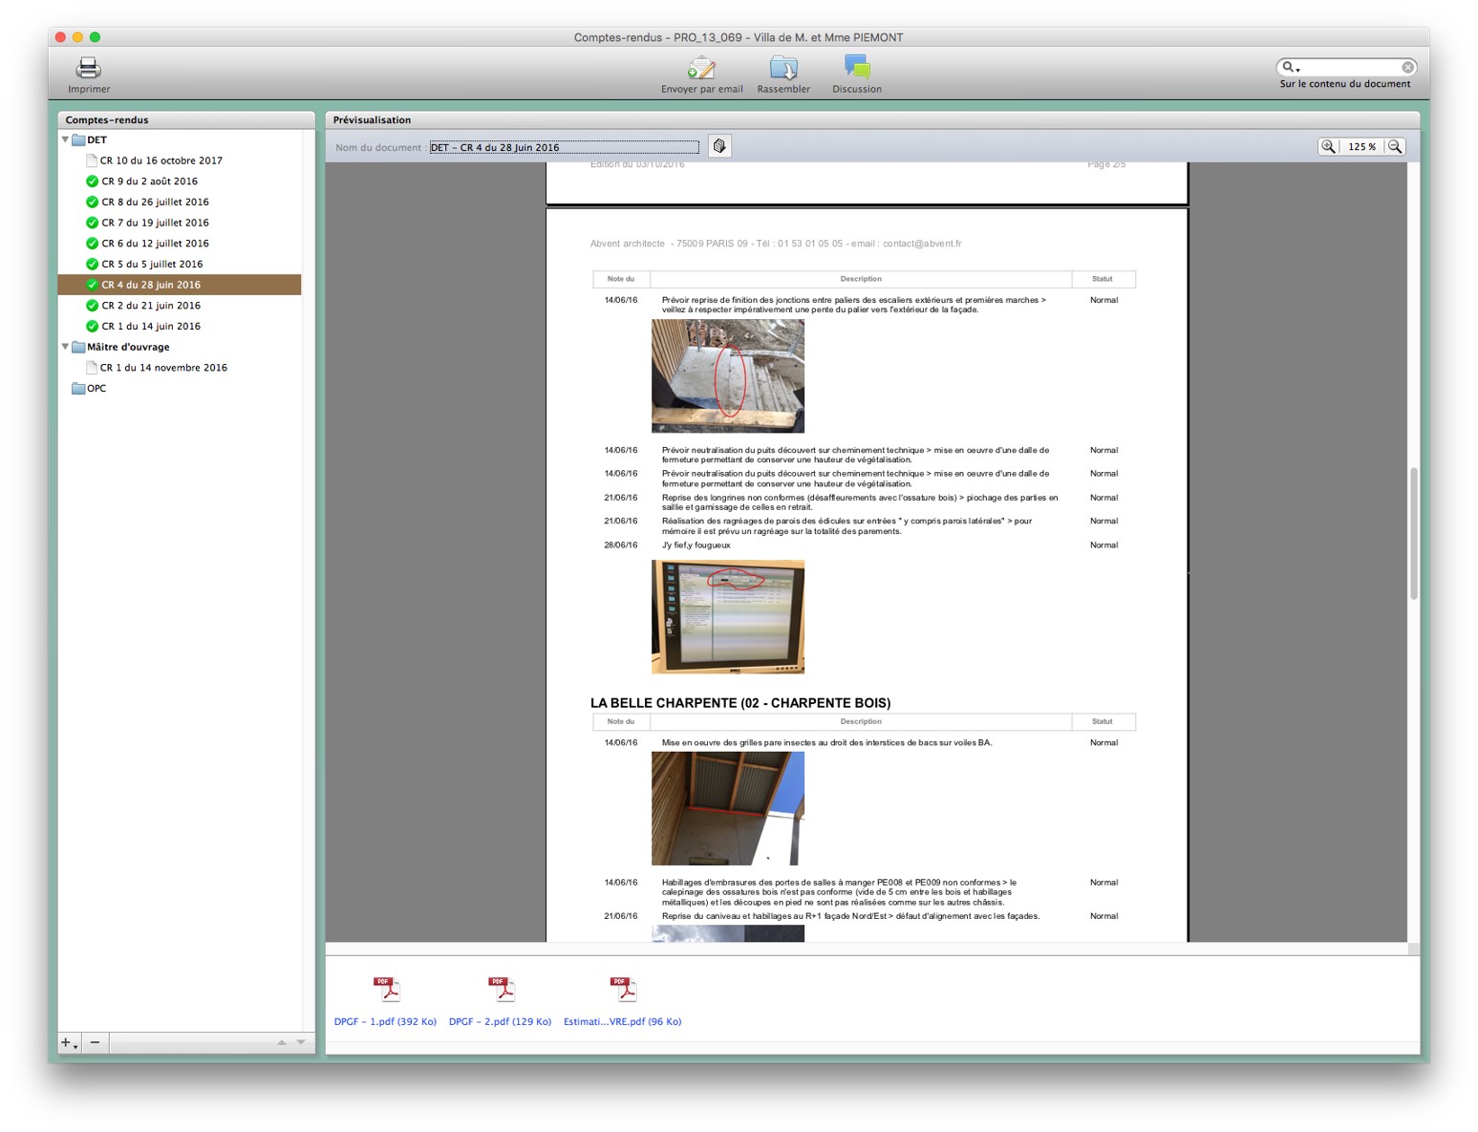Click the Comptes-rendus panel header
Image resolution: width=1478 pixels, height=1132 pixels.
[186, 119]
